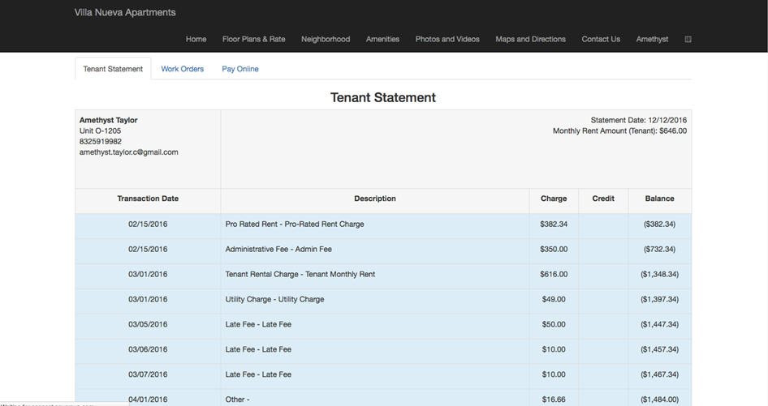This screenshot has width=768, height=406.
Task: Click the ($1,484.00) balance cell
Action: coord(659,400)
